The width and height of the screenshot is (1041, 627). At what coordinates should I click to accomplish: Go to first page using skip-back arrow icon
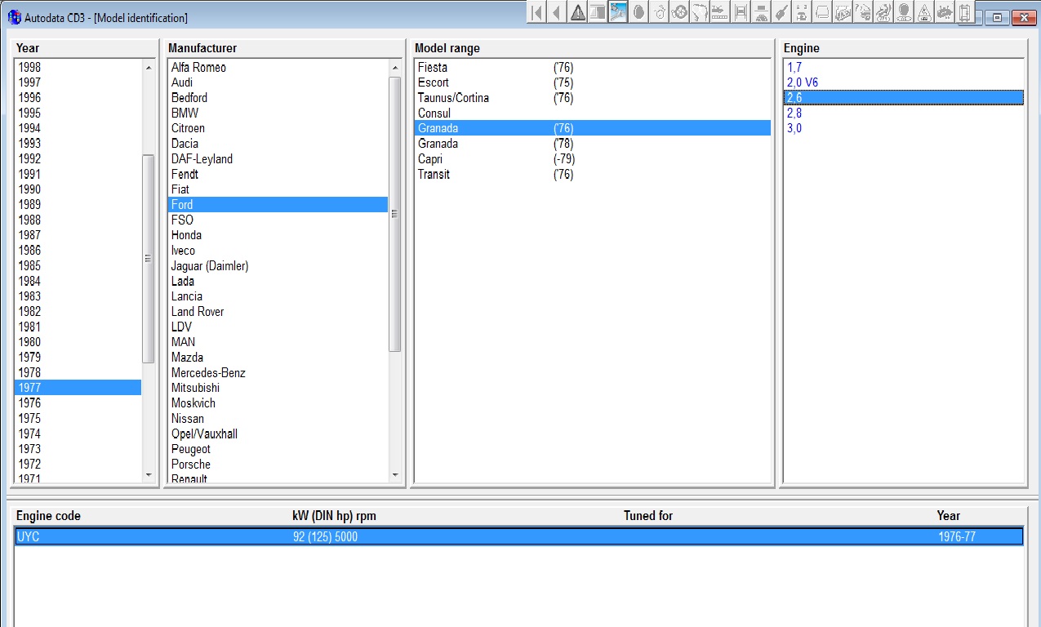tap(536, 12)
